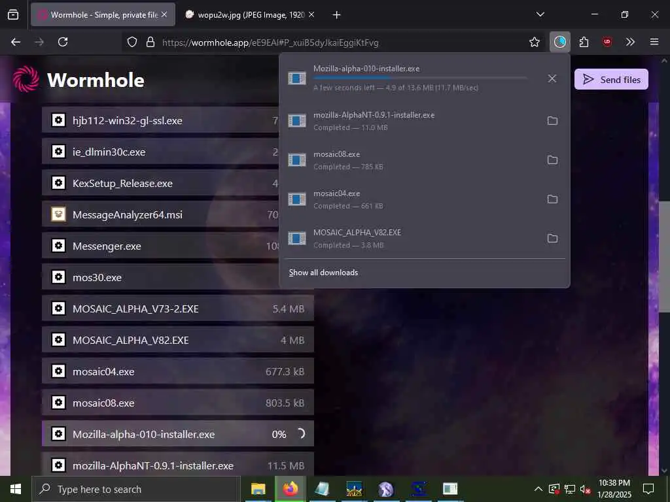Image resolution: width=670 pixels, height=502 pixels.
Task: Show mosaic04.exe download in folder
Action: (x=552, y=199)
